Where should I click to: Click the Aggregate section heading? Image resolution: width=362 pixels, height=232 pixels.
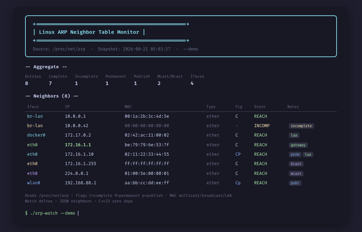pos(46,67)
